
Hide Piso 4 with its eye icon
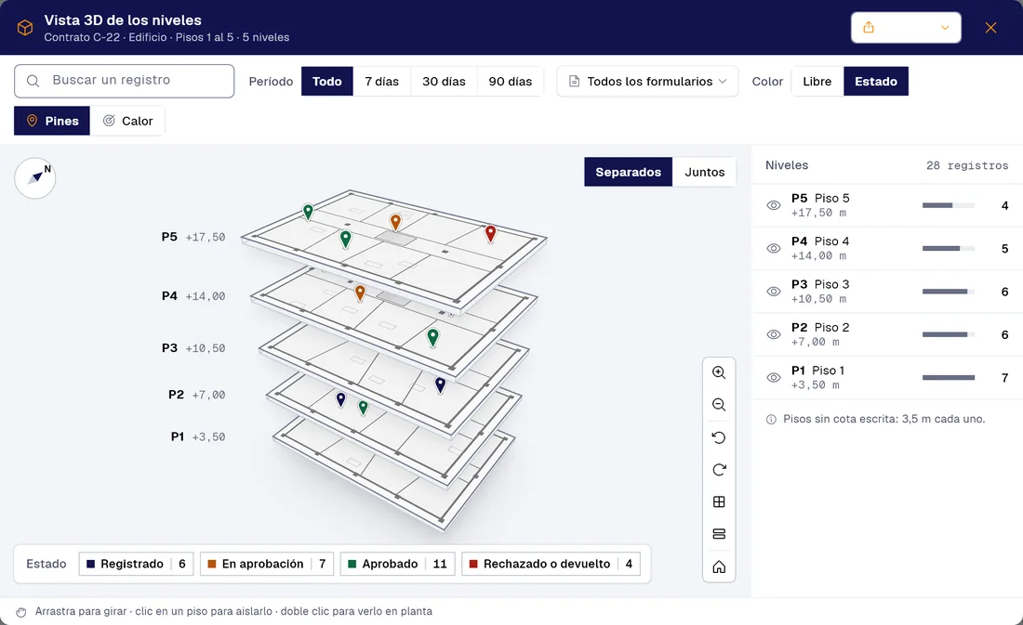[x=774, y=248]
